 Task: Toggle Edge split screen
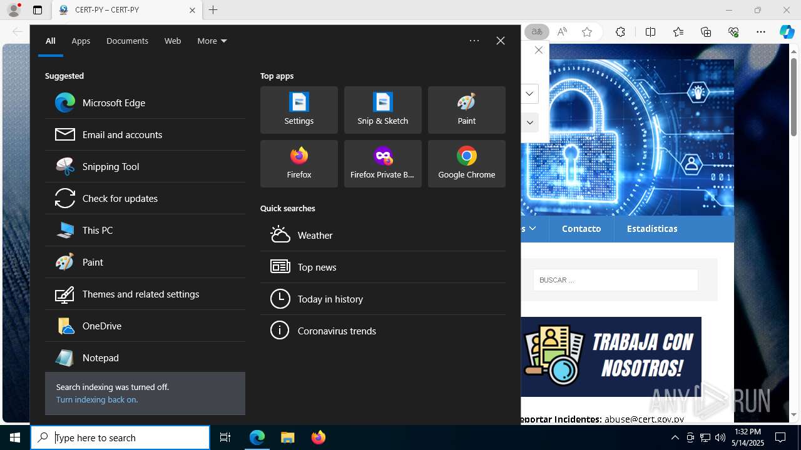coord(650,32)
